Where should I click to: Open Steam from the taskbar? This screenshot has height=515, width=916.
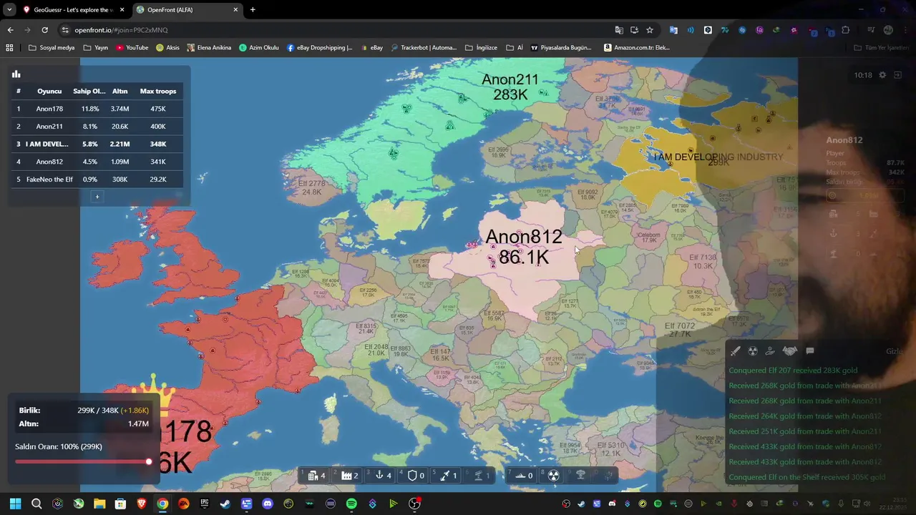click(225, 504)
